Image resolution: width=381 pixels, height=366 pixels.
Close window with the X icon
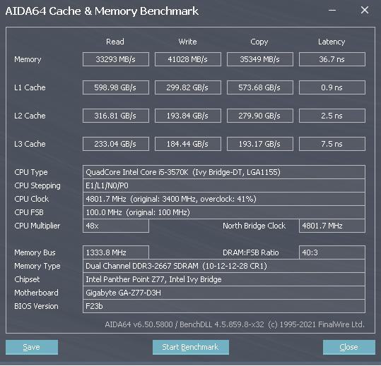tap(365, 11)
